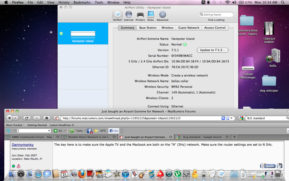Click the green Go arrow button
Image resolution: width=289 pixels, height=181 pixels.
coord(56,131)
